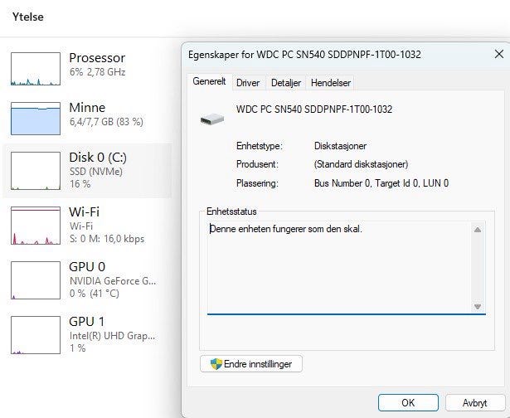Switch to the Generelt tab
Image resolution: width=510 pixels, height=418 pixels.
point(209,81)
